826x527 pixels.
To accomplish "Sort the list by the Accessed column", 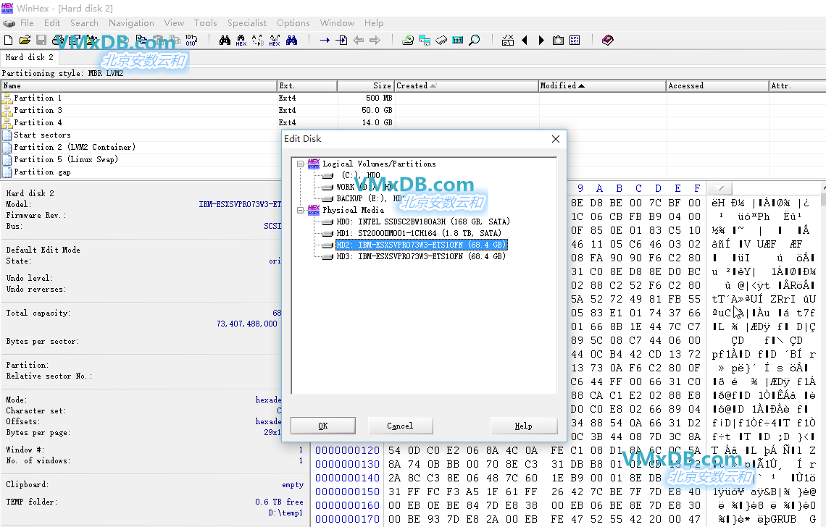I will (x=718, y=86).
